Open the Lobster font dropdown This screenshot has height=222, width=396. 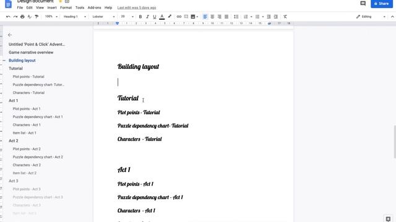tap(103, 17)
